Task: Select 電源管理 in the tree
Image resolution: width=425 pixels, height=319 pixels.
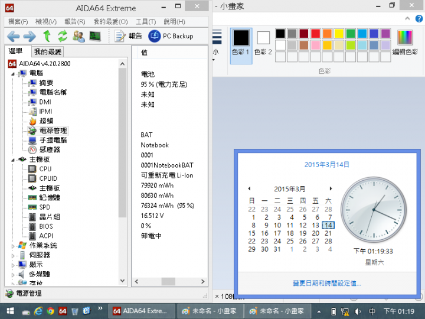Action: coord(53,131)
